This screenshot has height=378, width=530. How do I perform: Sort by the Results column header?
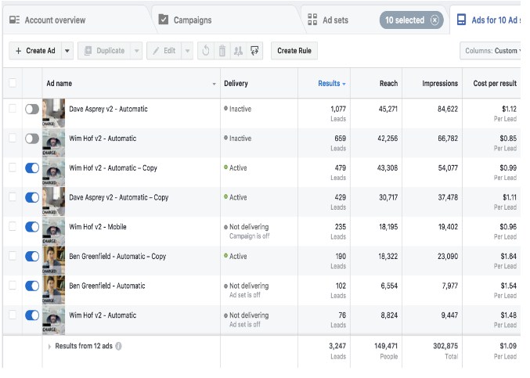pyautogui.click(x=329, y=83)
